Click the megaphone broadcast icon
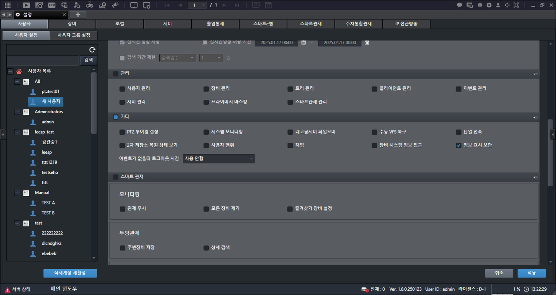This screenshot has height=295, width=556. coord(115,5)
